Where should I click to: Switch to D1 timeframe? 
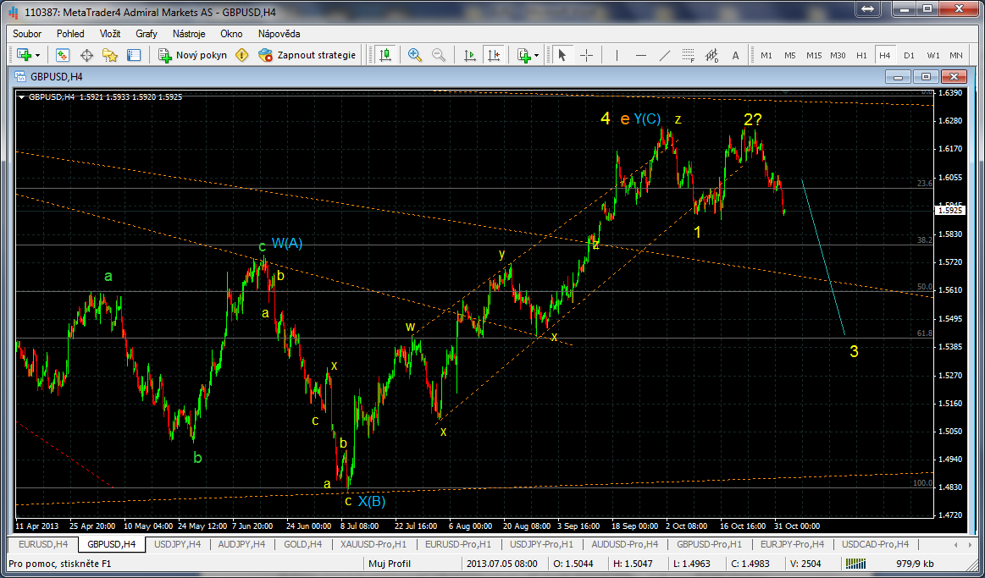(x=909, y=55)
